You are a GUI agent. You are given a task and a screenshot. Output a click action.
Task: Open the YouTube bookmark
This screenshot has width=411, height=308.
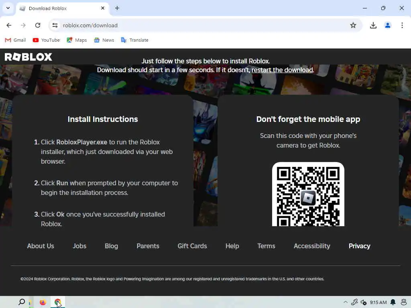(x=47, y=40)
